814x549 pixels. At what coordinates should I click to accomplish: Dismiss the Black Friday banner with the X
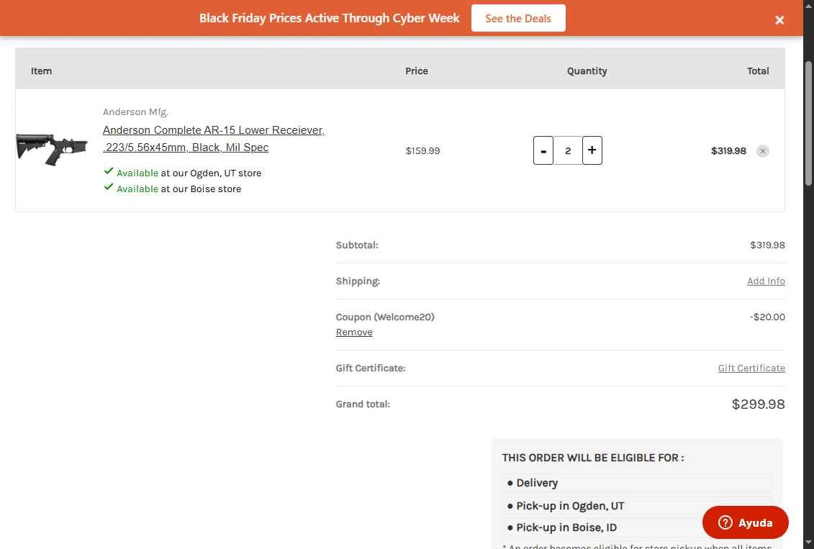(x=779, y=19)
